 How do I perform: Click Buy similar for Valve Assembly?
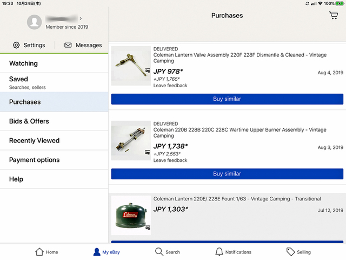[x=227, y=99]
